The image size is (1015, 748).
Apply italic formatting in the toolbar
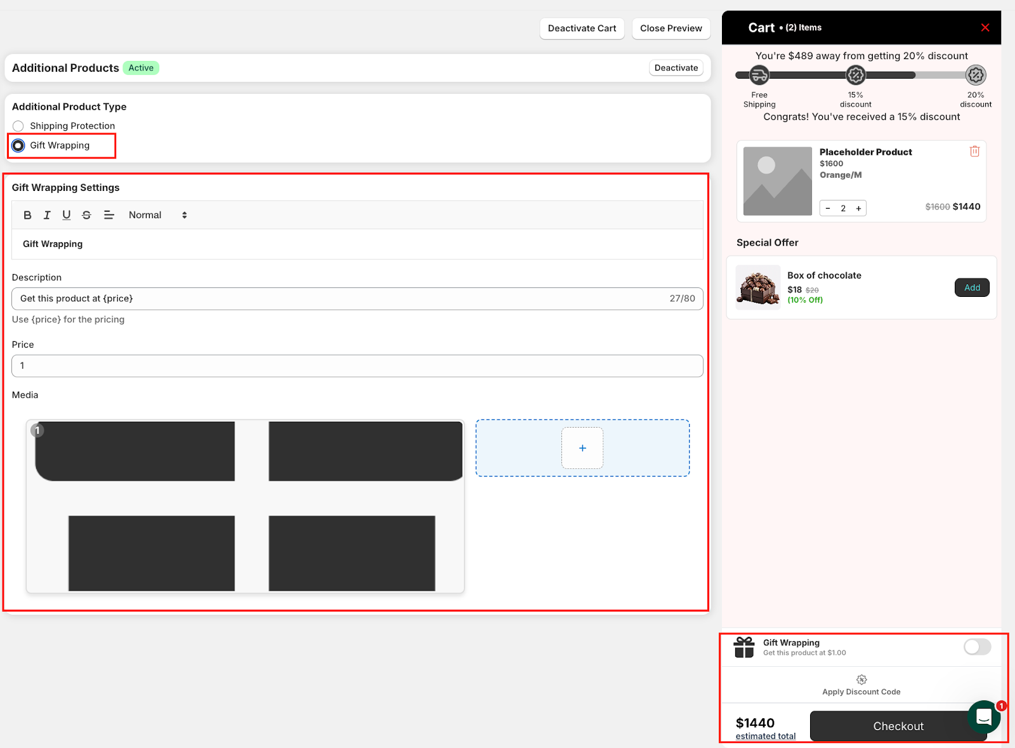pos(47,215)
